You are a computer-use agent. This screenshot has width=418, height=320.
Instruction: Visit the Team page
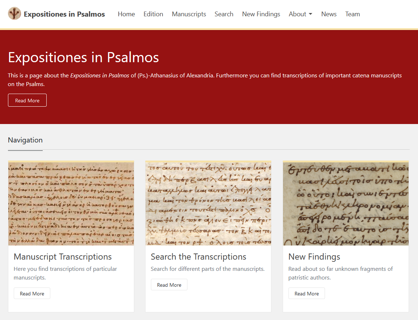tap(352, 14)
